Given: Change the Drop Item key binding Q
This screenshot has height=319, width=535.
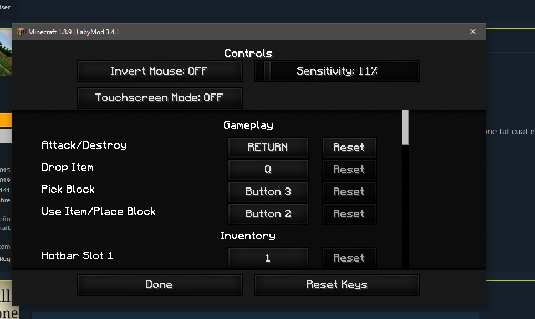Looking at the screenshot, I should pyautogui.click(x=268, y=170).
